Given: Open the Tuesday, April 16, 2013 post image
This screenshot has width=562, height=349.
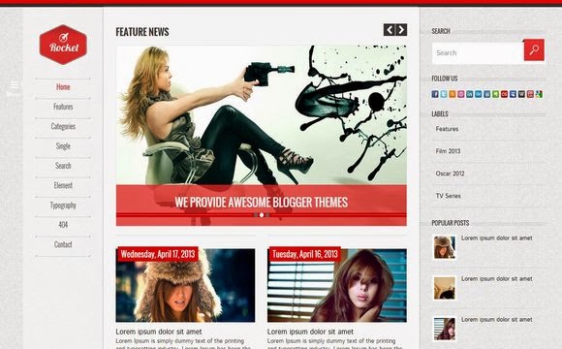Looking at the screenshot, I should [337, 285].
